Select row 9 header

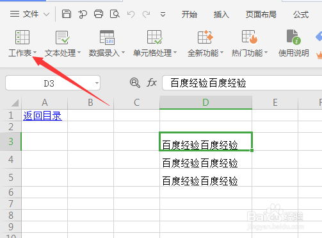click(x=11, y=227)
